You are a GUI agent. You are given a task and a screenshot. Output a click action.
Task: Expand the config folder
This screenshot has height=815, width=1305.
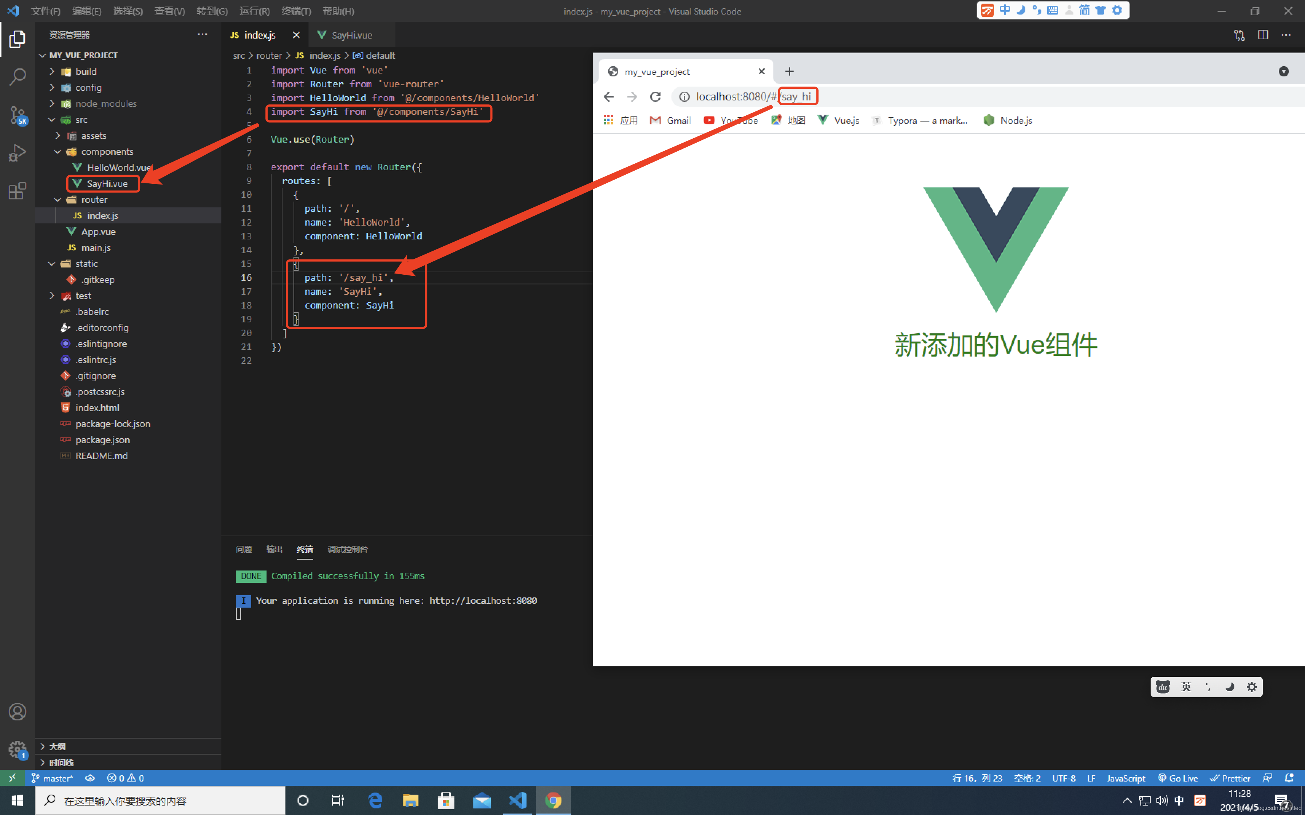click(x=52, y=87)
